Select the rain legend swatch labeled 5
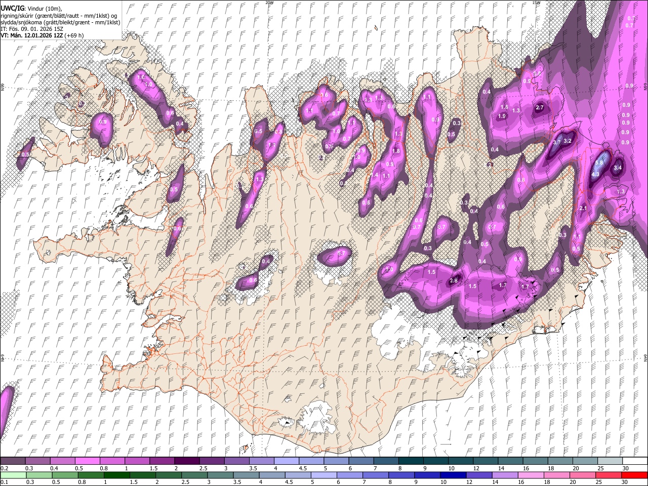648x486 pixels. (323, 475)
